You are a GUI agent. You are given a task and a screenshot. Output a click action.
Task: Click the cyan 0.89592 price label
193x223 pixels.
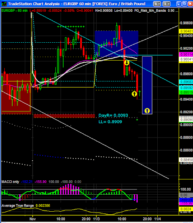186,88
